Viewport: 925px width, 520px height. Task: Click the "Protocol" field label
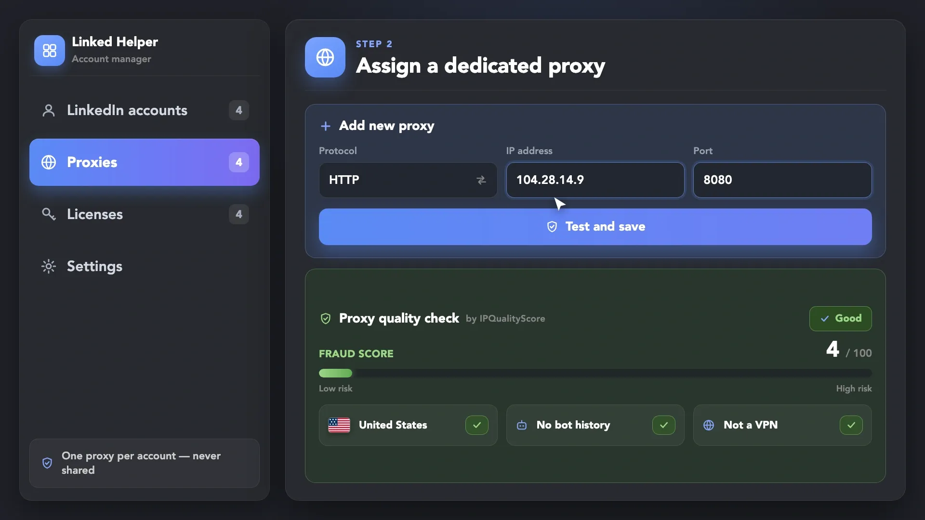point(338,151)
